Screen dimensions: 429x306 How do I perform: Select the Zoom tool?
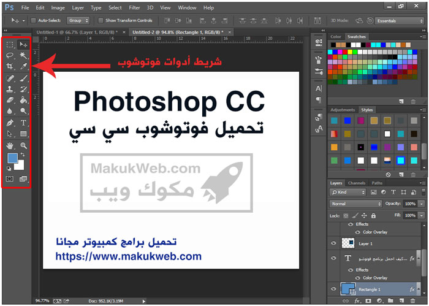[23, 145]
